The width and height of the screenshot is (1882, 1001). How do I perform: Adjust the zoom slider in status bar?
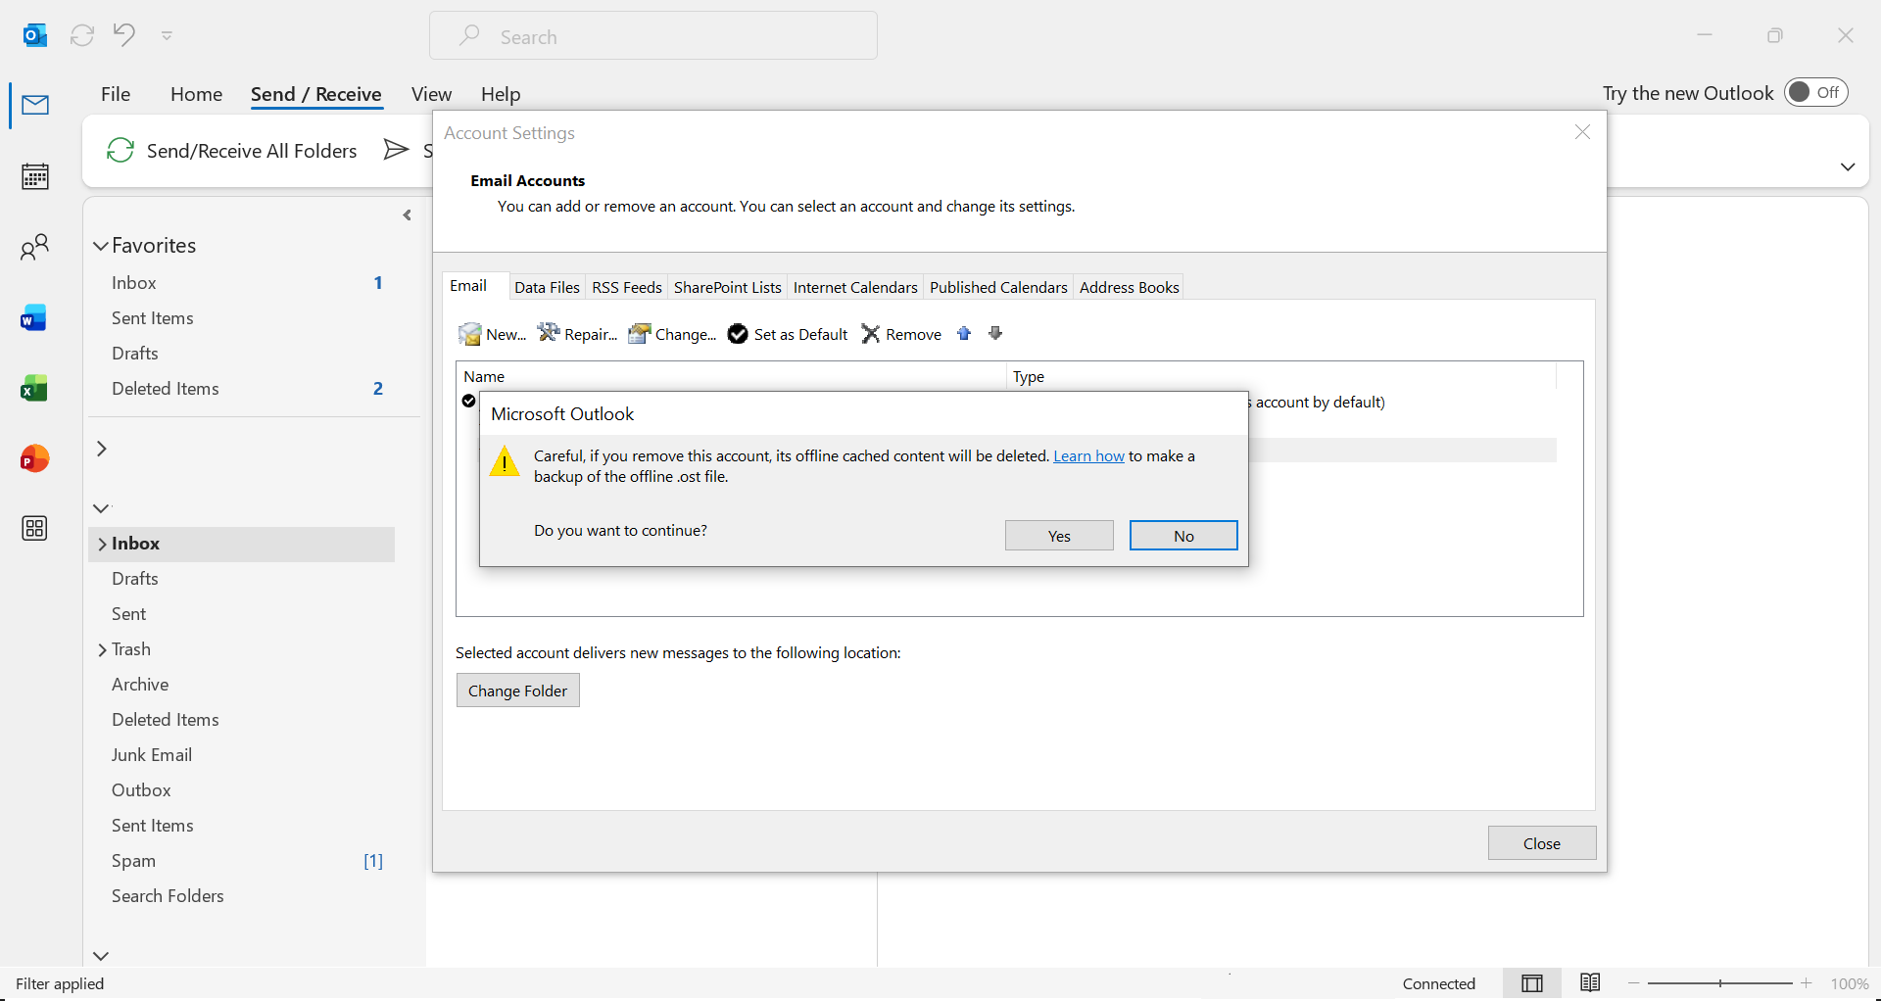[x=1720, y=983]
